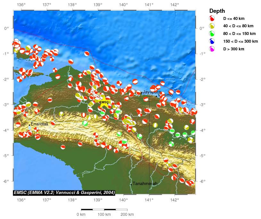Viewport: 261px width, 219px height.
Task: Click the -6° latitude label on right axis
Action: pos(202,181)
